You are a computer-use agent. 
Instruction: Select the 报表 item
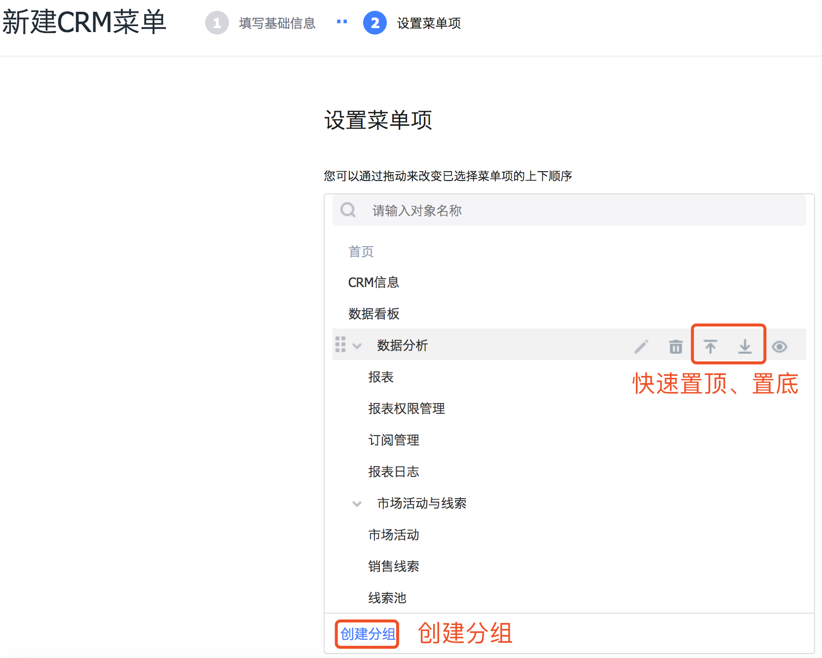381,377
